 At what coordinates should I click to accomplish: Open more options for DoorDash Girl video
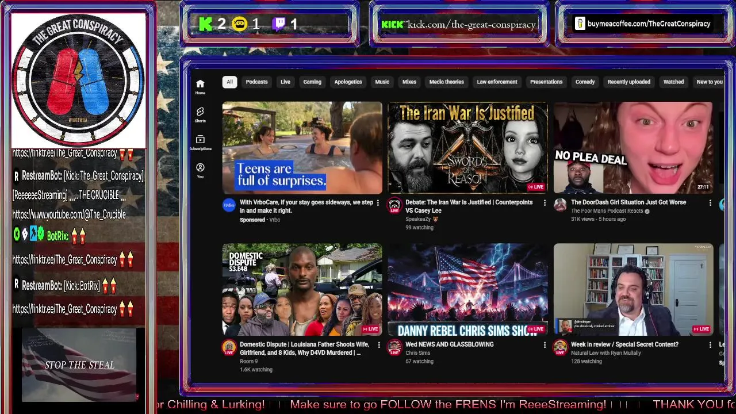point(710,203)
